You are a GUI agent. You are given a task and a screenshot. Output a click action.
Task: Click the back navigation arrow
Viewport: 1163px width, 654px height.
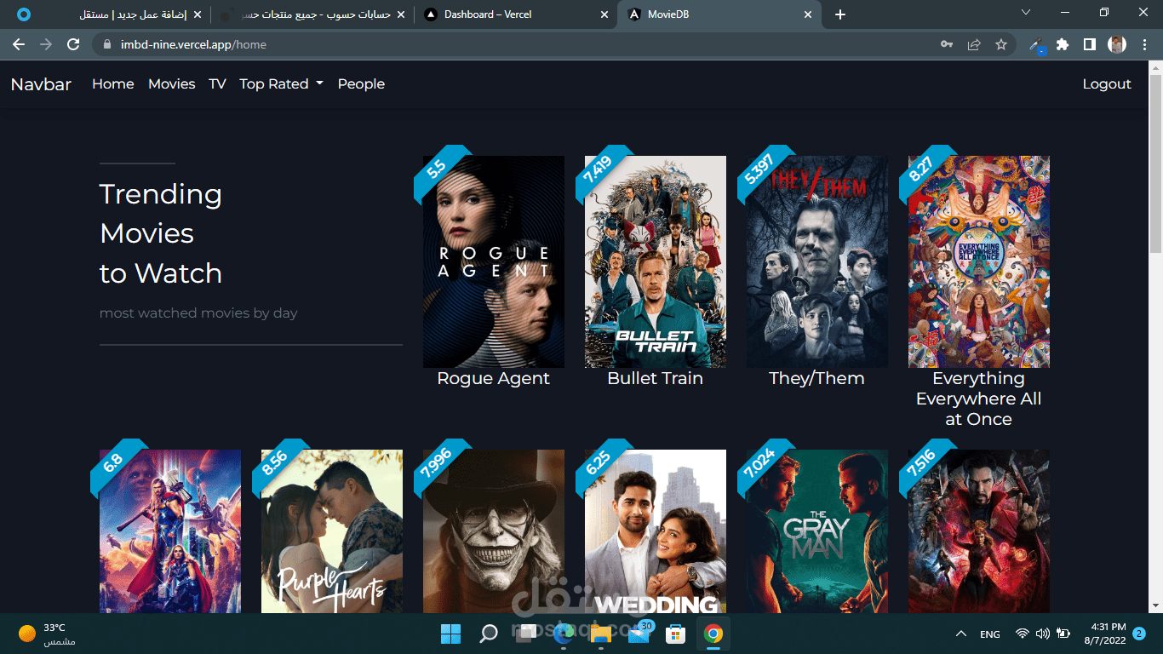19,44
